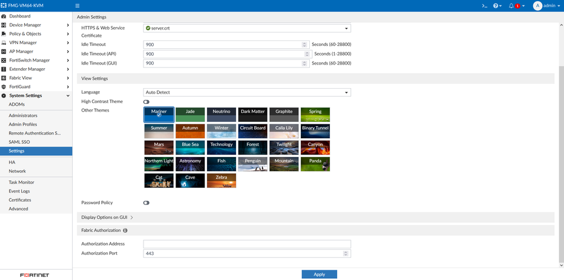Click the Fabric Authorization info icon

125,231
